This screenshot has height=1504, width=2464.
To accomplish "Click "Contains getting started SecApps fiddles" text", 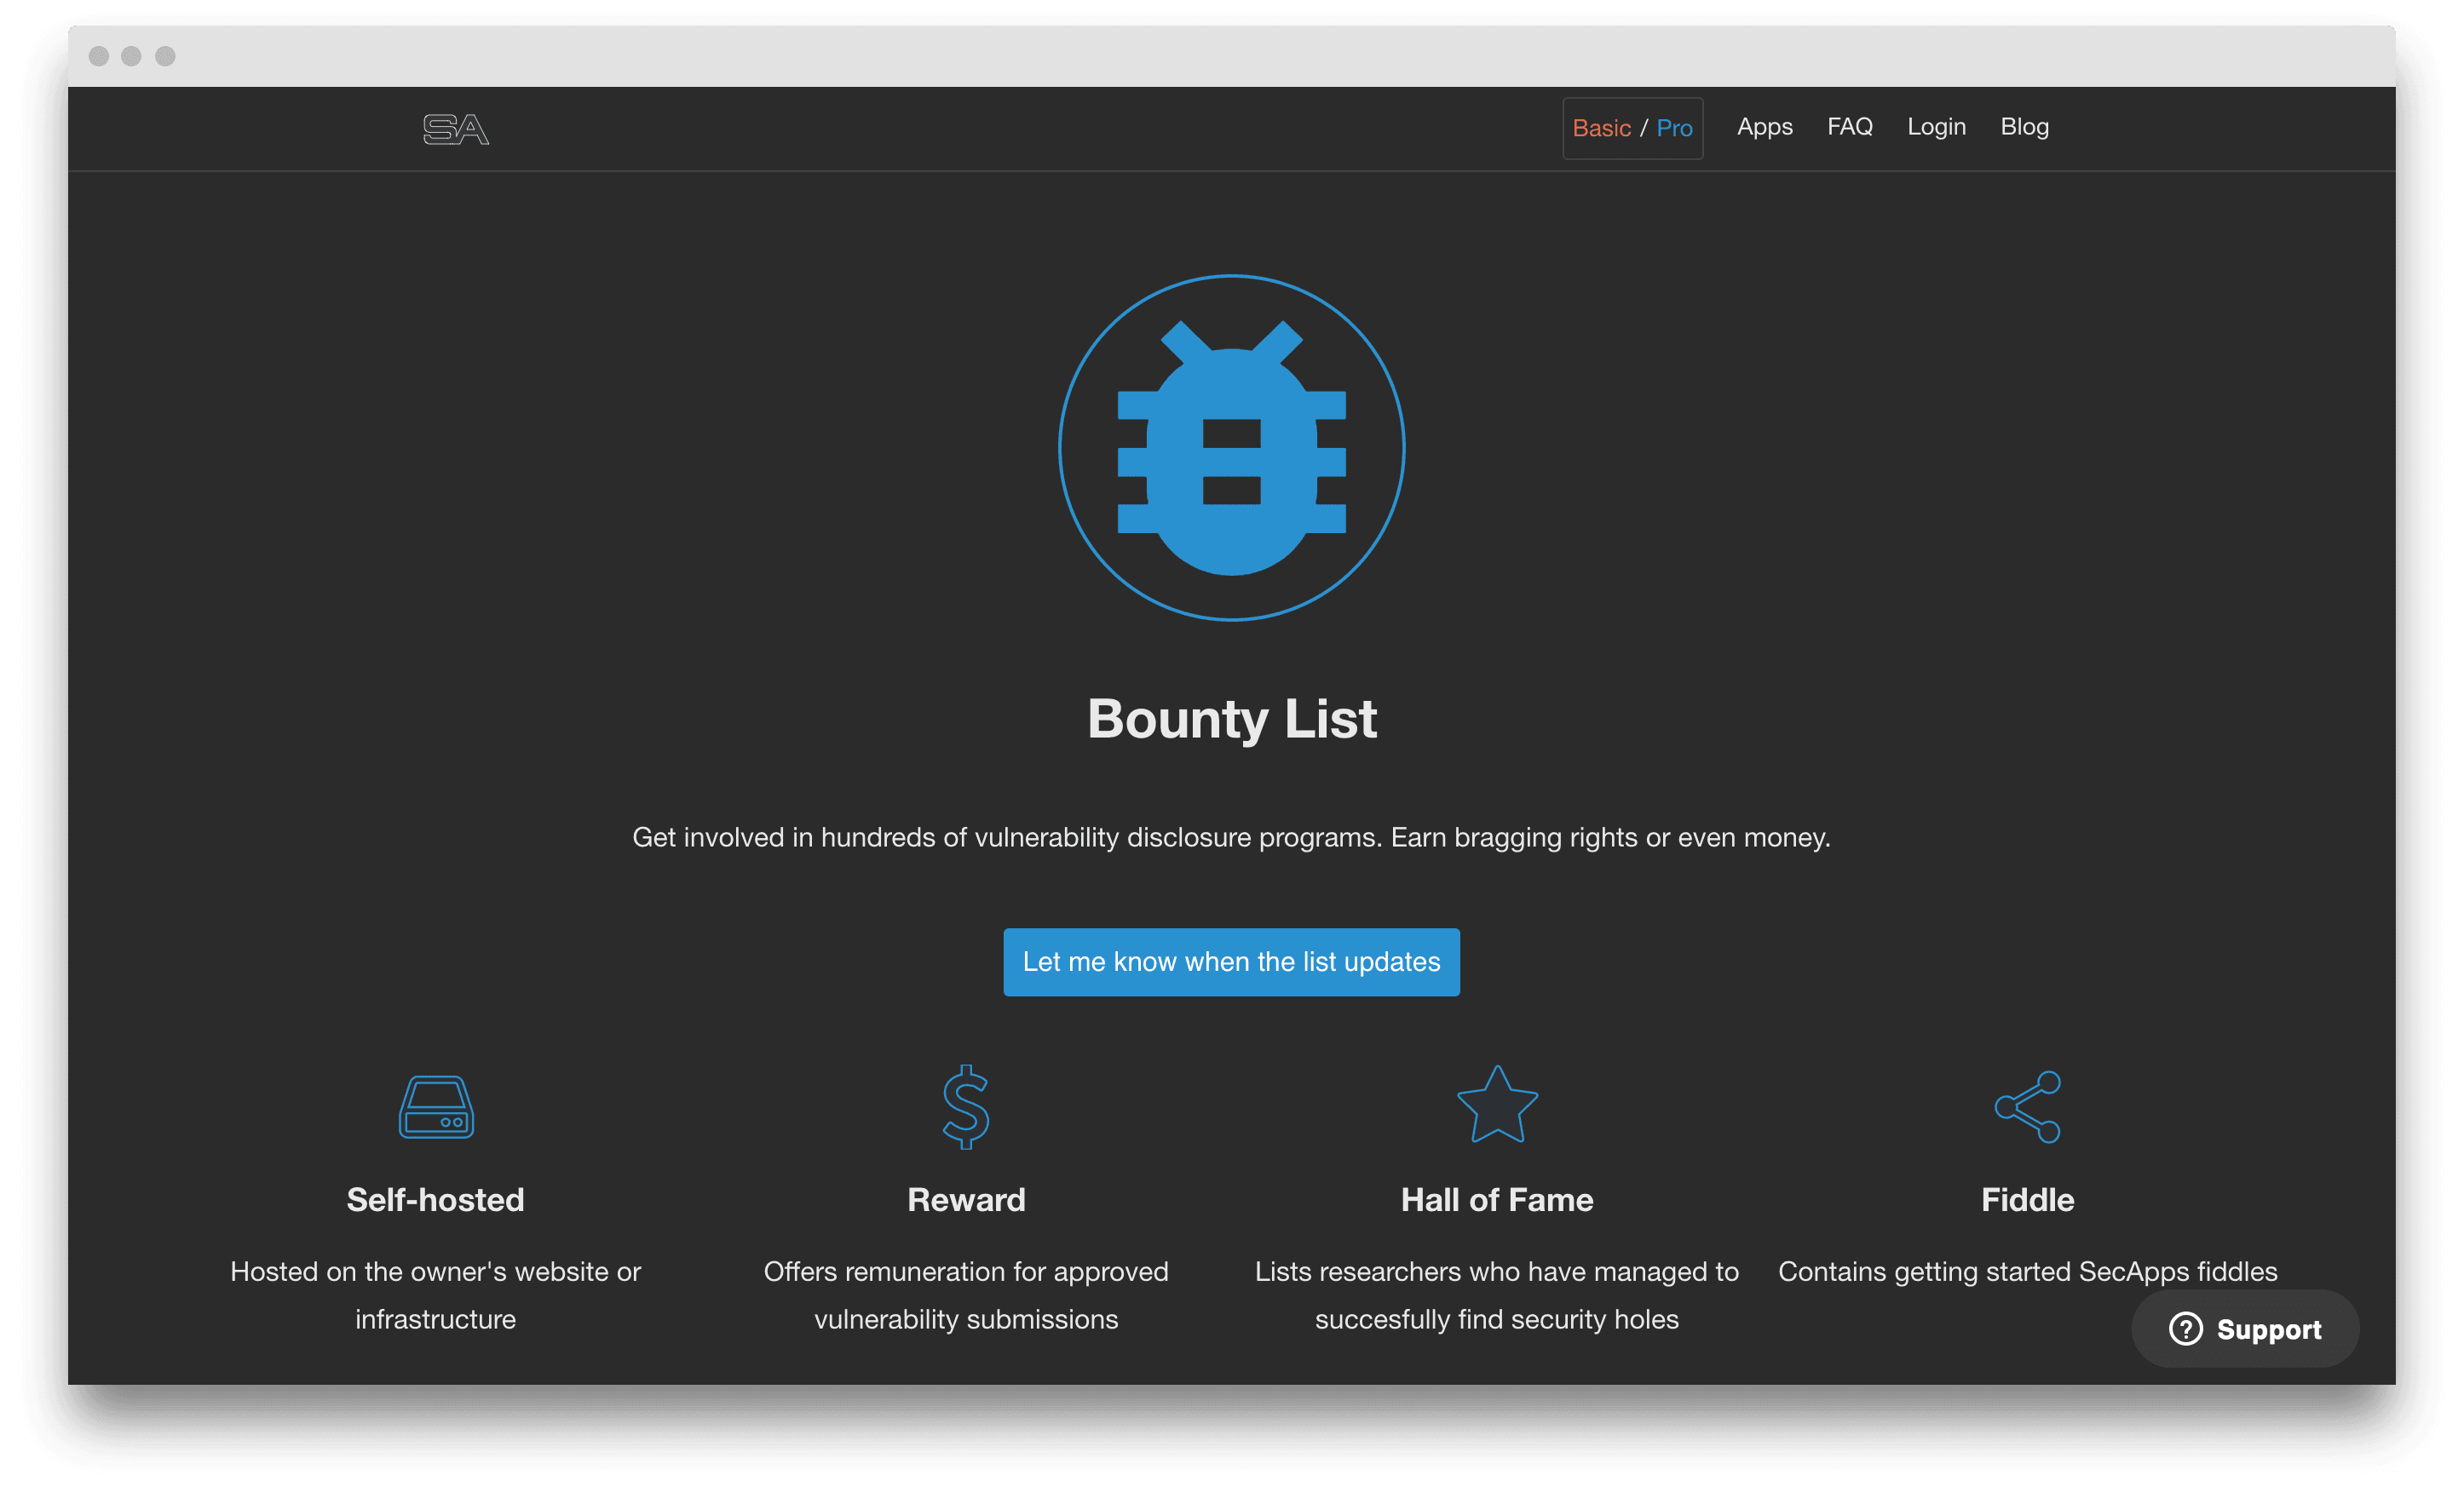I will 2027,1272.
